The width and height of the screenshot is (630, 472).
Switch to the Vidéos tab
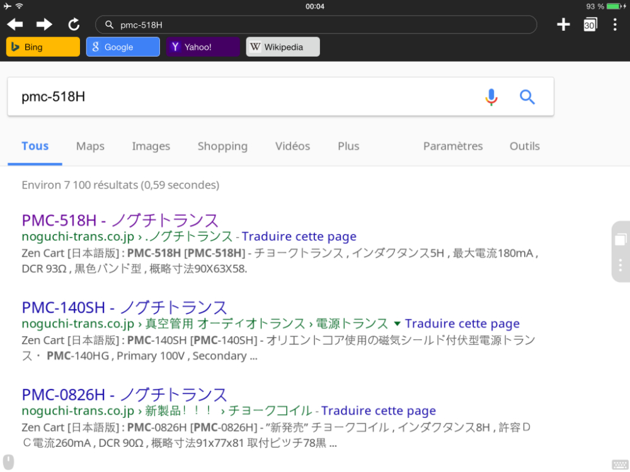(x=292, y=146)
